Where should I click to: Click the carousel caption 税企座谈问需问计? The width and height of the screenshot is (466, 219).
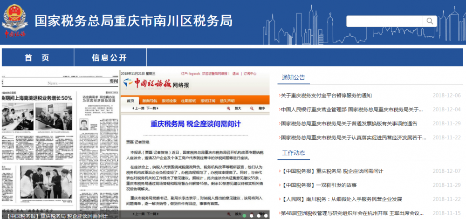[58, 216]
